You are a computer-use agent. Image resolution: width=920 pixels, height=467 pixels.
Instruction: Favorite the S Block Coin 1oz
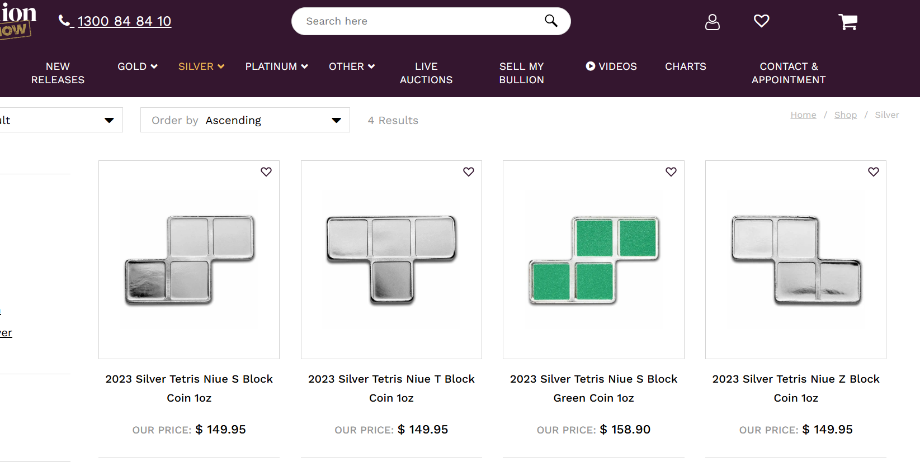[266, 172]
